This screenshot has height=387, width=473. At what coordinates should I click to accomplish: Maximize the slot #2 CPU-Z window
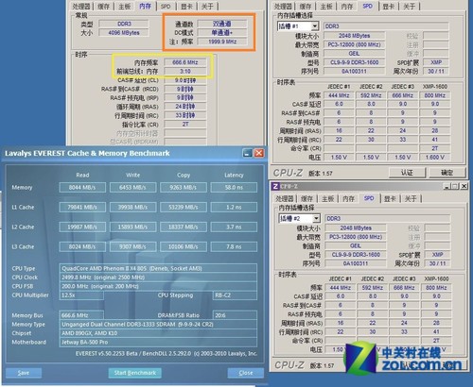[x=454, y=186]
